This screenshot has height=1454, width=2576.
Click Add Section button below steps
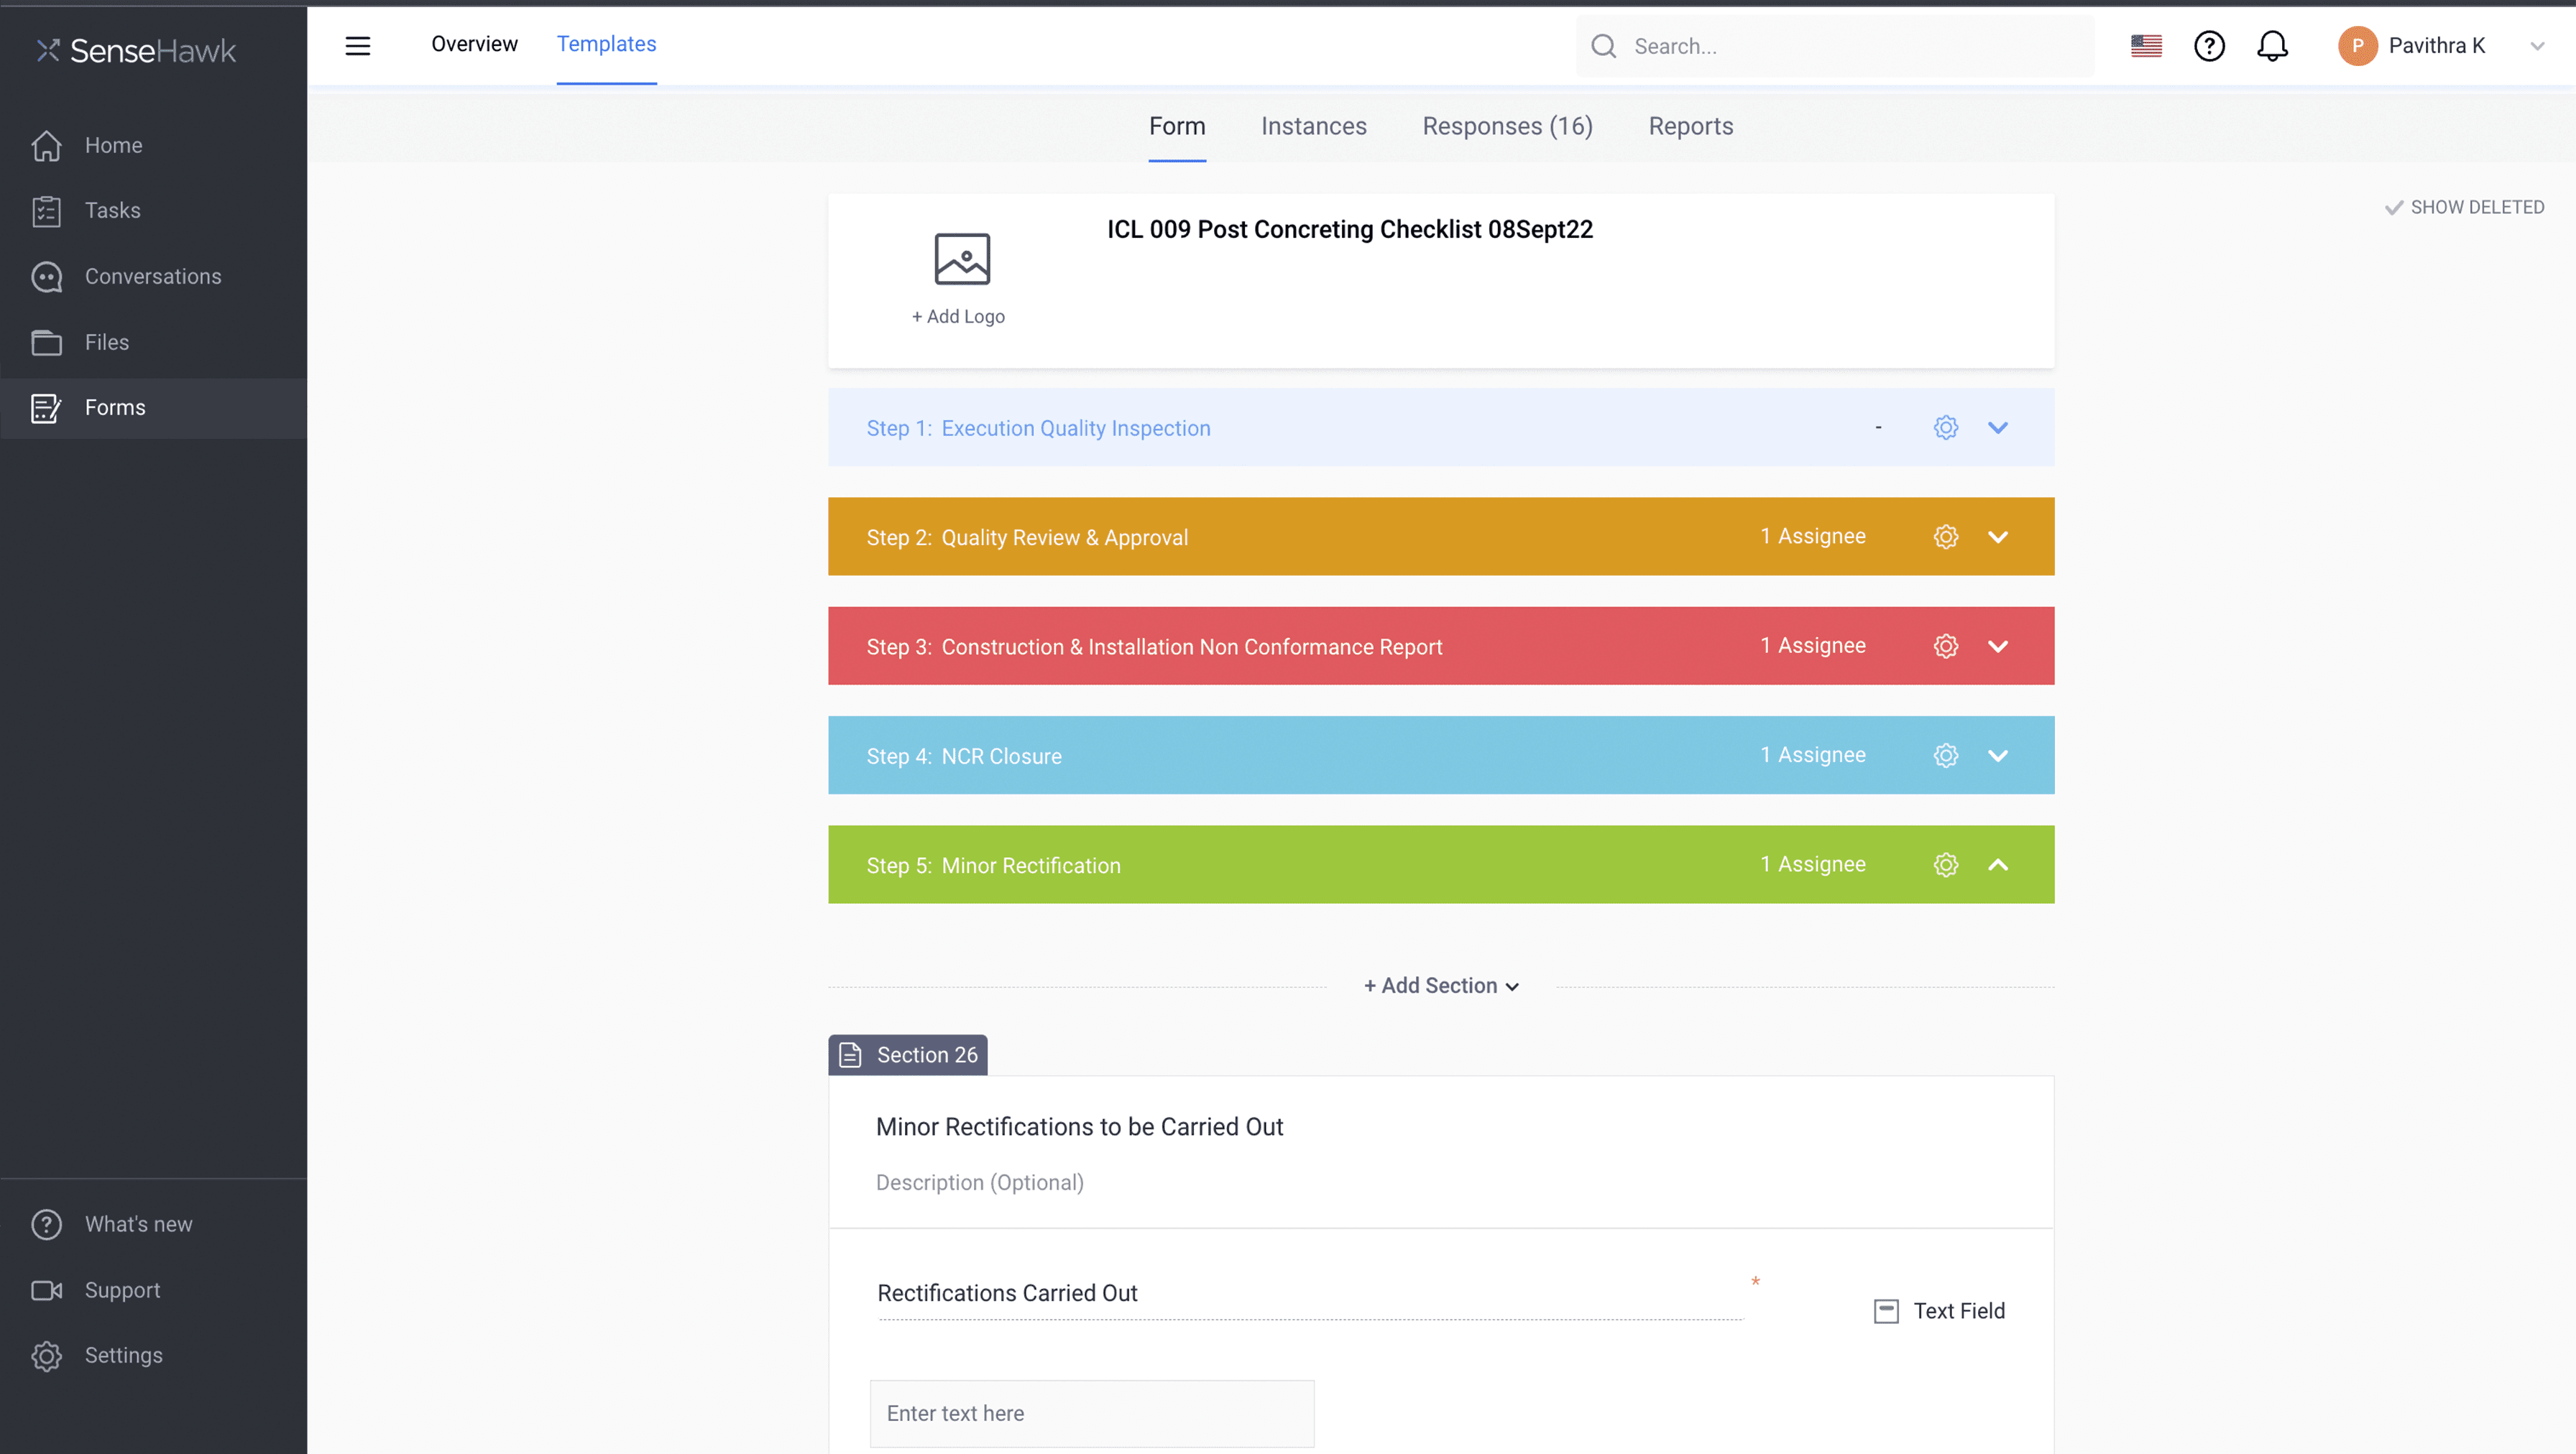(1442, 985)
